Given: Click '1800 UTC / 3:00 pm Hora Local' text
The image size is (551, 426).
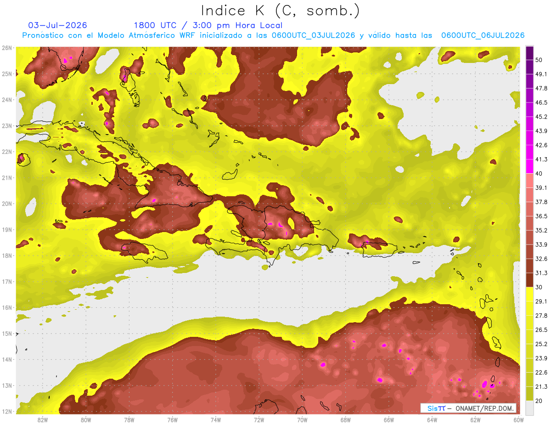Looking at the screenshot, I should tap(208, 25).
